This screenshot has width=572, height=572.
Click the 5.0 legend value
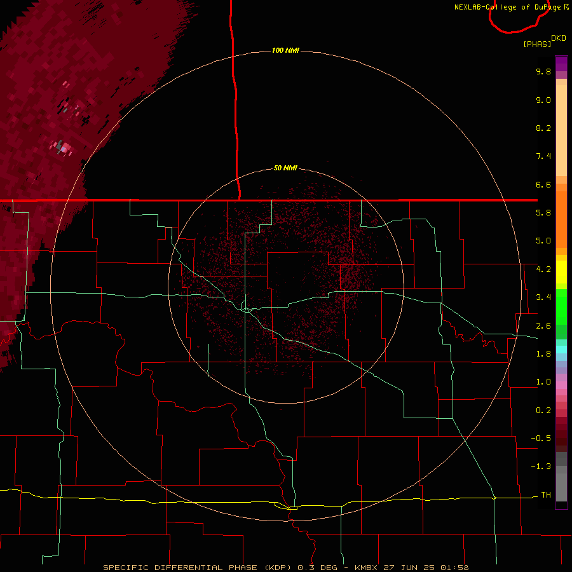click(x=543, y=241)
